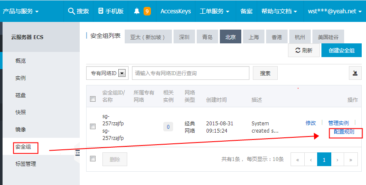This screenshot has width=366, height=185.
Task: Click the 专有网络ID search input field
Action: point(190,73)
